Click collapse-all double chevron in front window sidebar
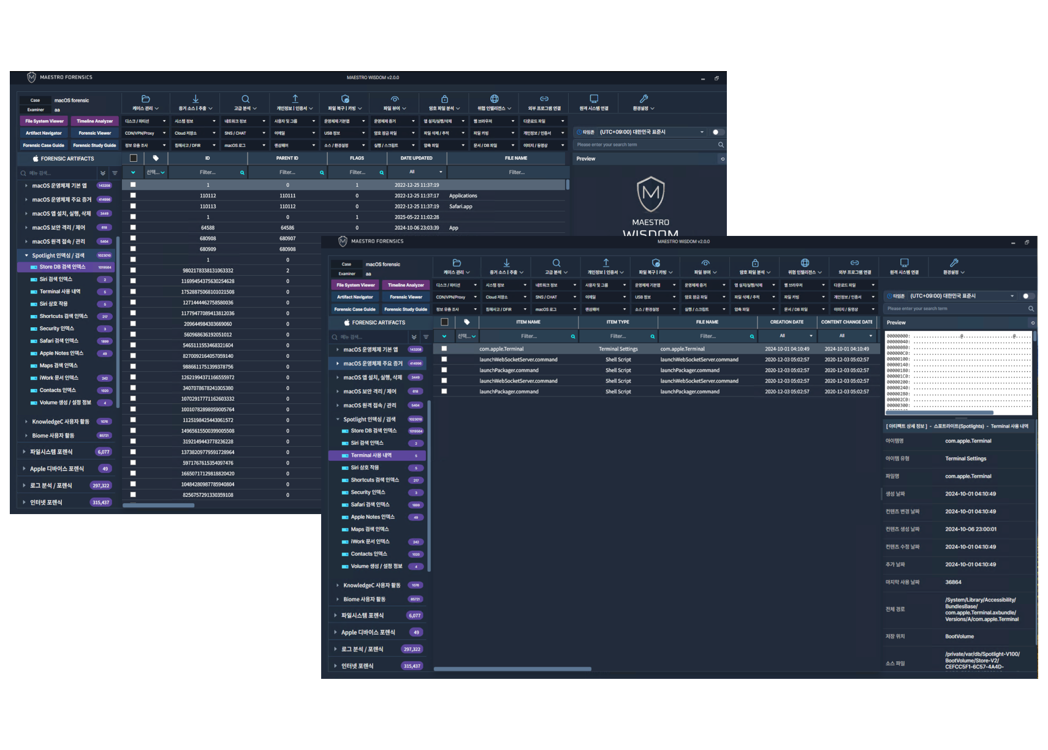This screenshot has height=750, width=1048. (x=414, y=337)
